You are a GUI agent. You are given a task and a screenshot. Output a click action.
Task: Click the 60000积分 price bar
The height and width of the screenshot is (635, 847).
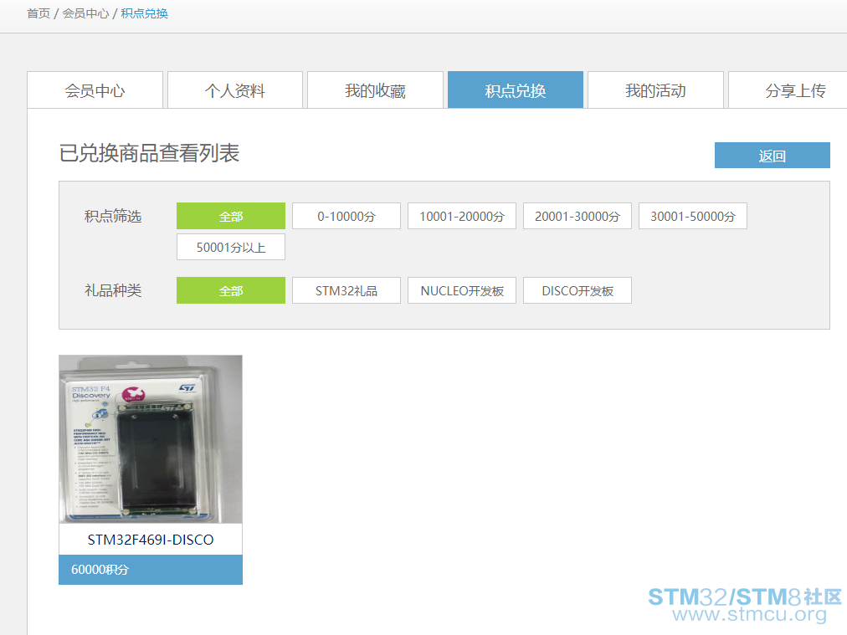[151, 570]
